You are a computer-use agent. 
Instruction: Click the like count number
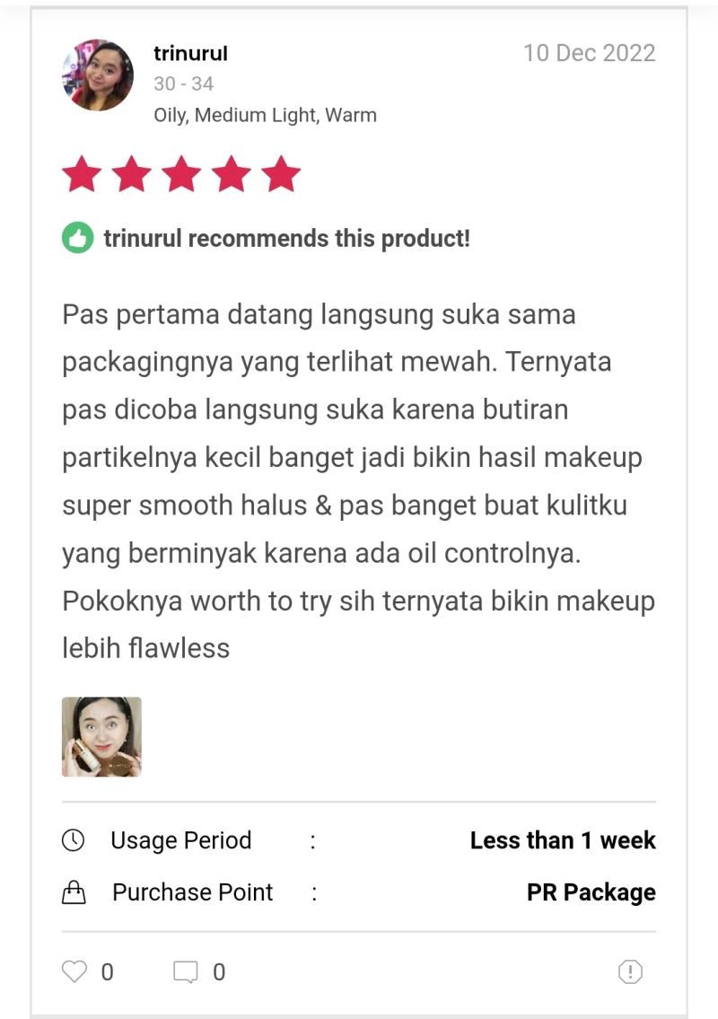coord(107,972)
